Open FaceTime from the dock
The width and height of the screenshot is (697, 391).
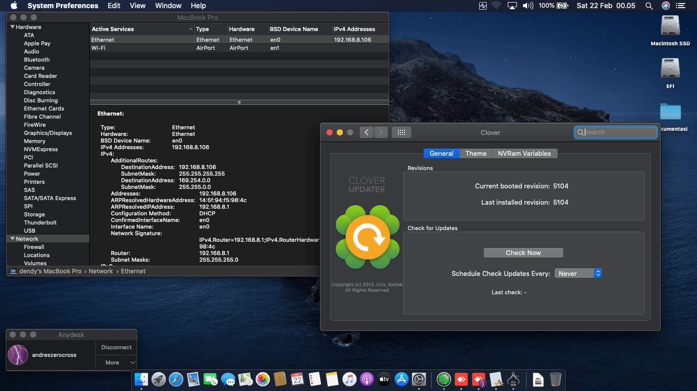[x=211, y=379]
